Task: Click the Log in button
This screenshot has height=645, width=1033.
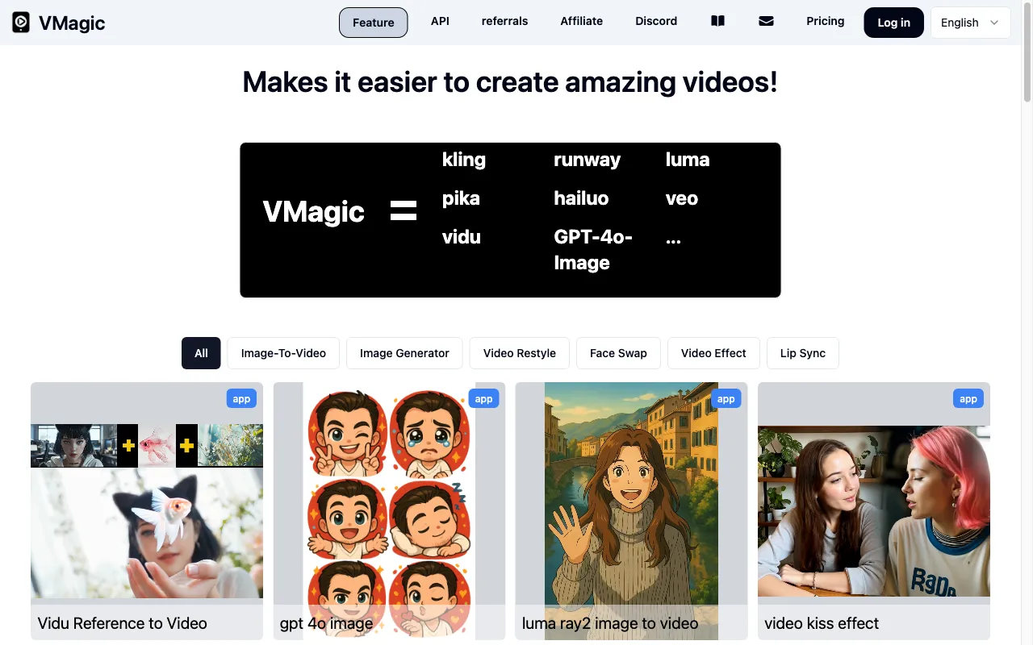Action: click(x=893, y=23)
